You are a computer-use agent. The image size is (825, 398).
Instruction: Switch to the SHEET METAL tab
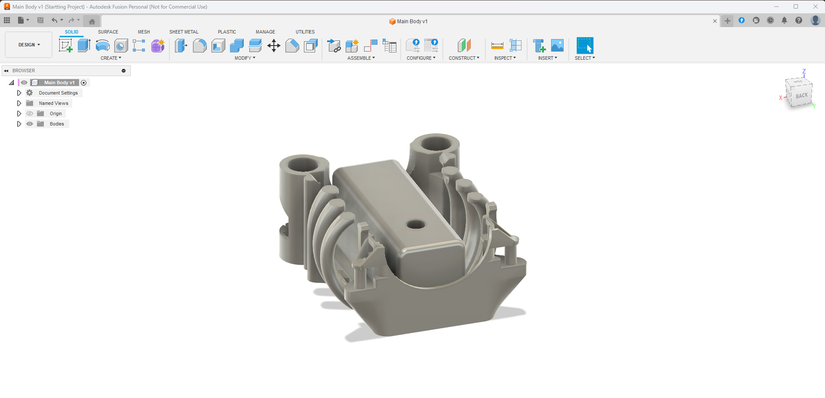(x=184, y=32)
